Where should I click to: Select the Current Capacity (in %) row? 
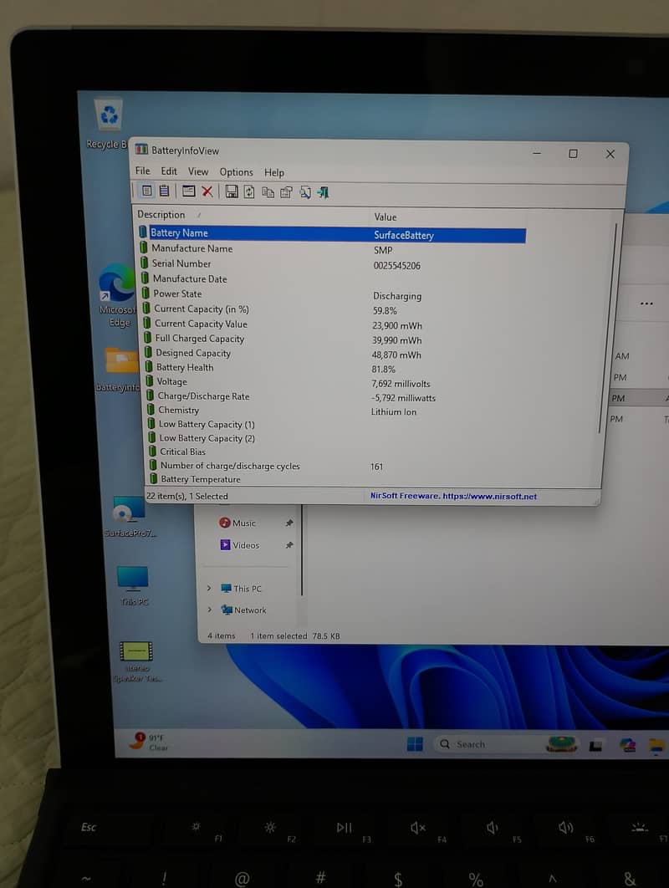pos(332,309)
